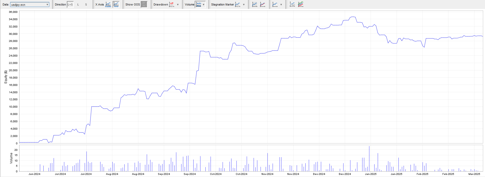
Task: Click the Volume auto icon
Action: click(199, 4)
